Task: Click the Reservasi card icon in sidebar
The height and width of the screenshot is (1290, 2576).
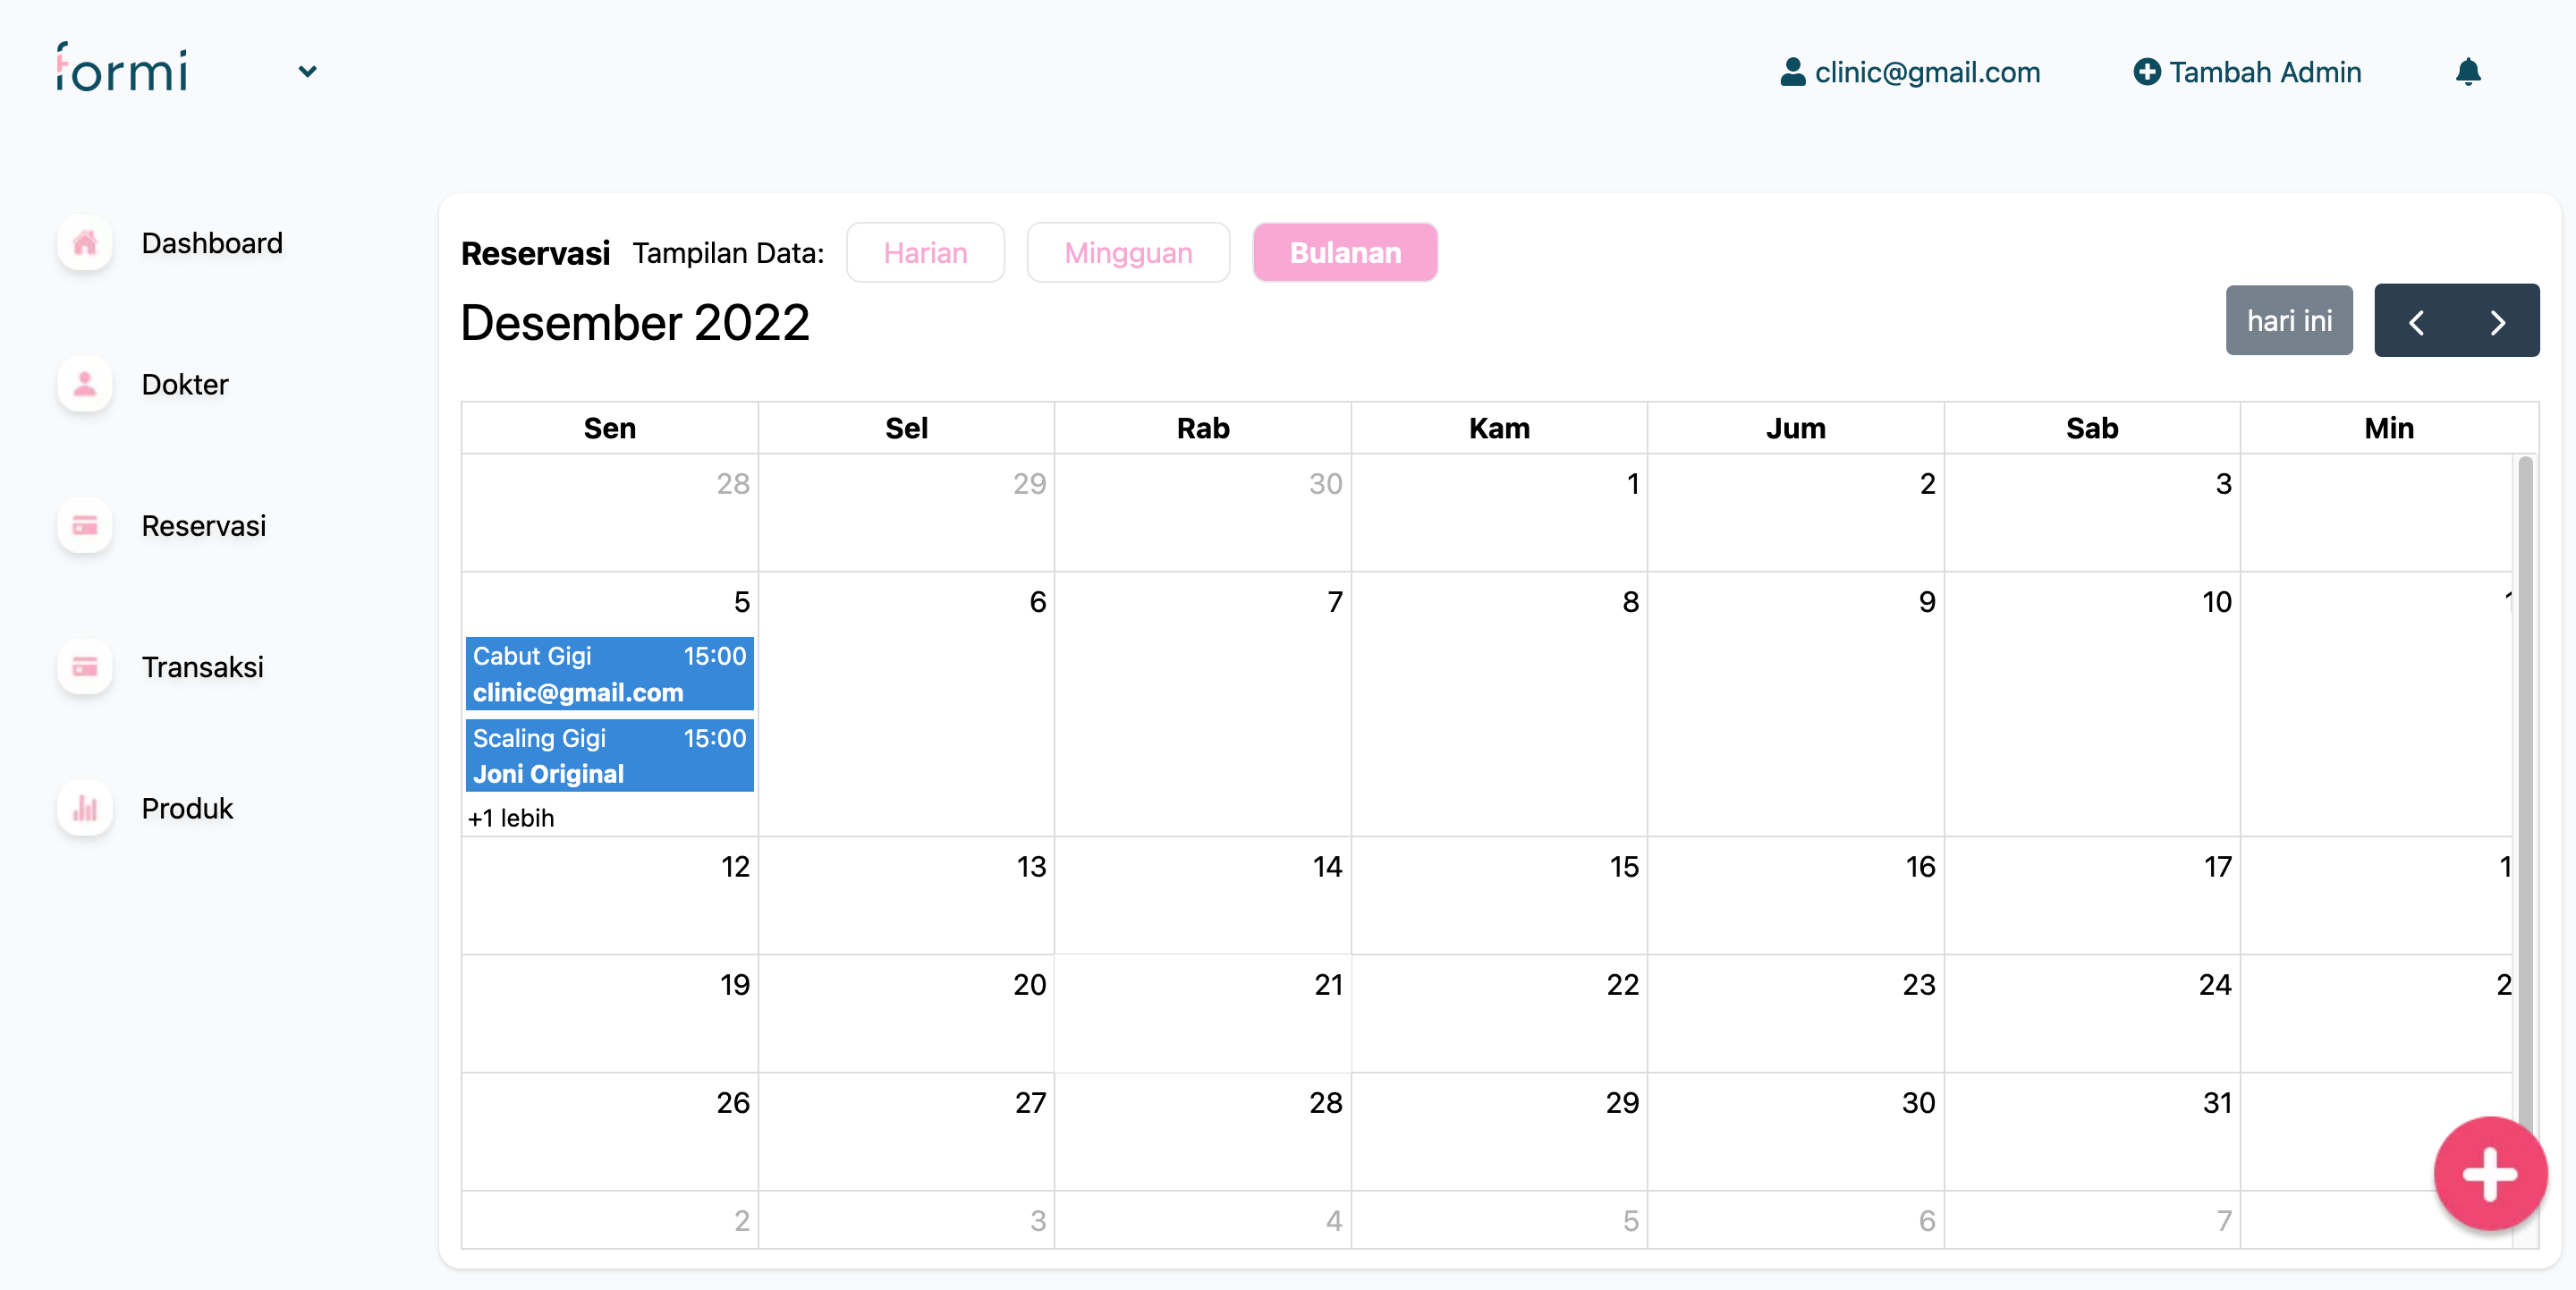Action: coord(85,526)
